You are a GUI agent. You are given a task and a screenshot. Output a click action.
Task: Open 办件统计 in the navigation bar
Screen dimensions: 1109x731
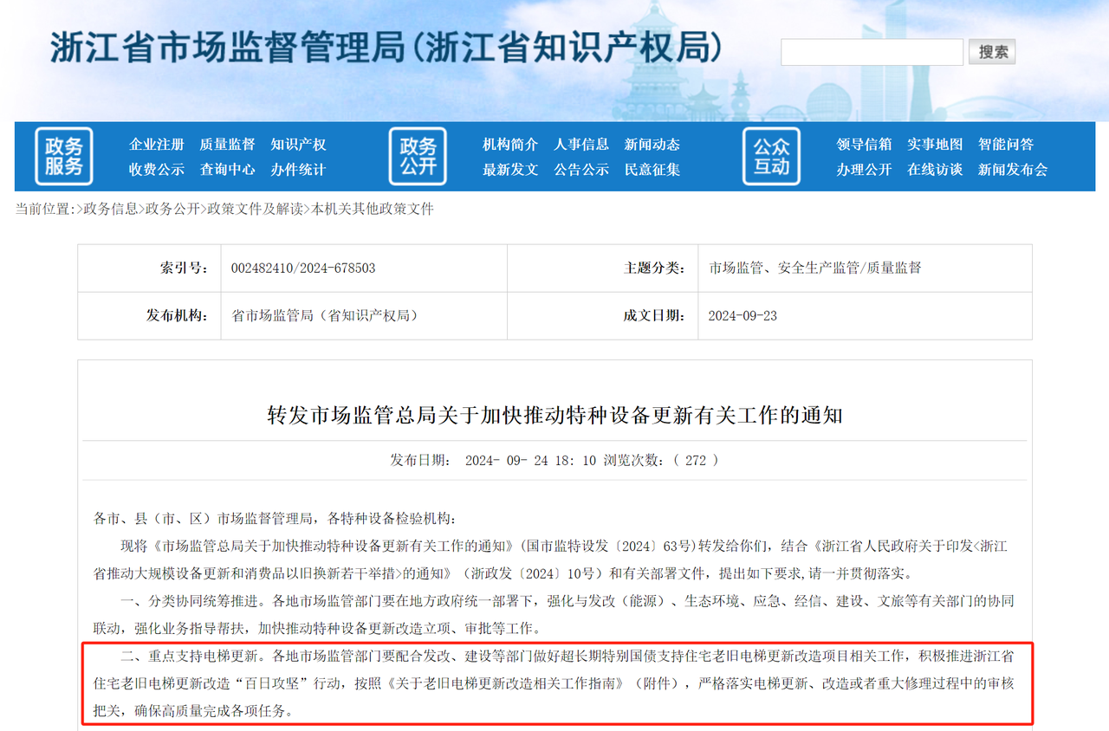(298, 170)
